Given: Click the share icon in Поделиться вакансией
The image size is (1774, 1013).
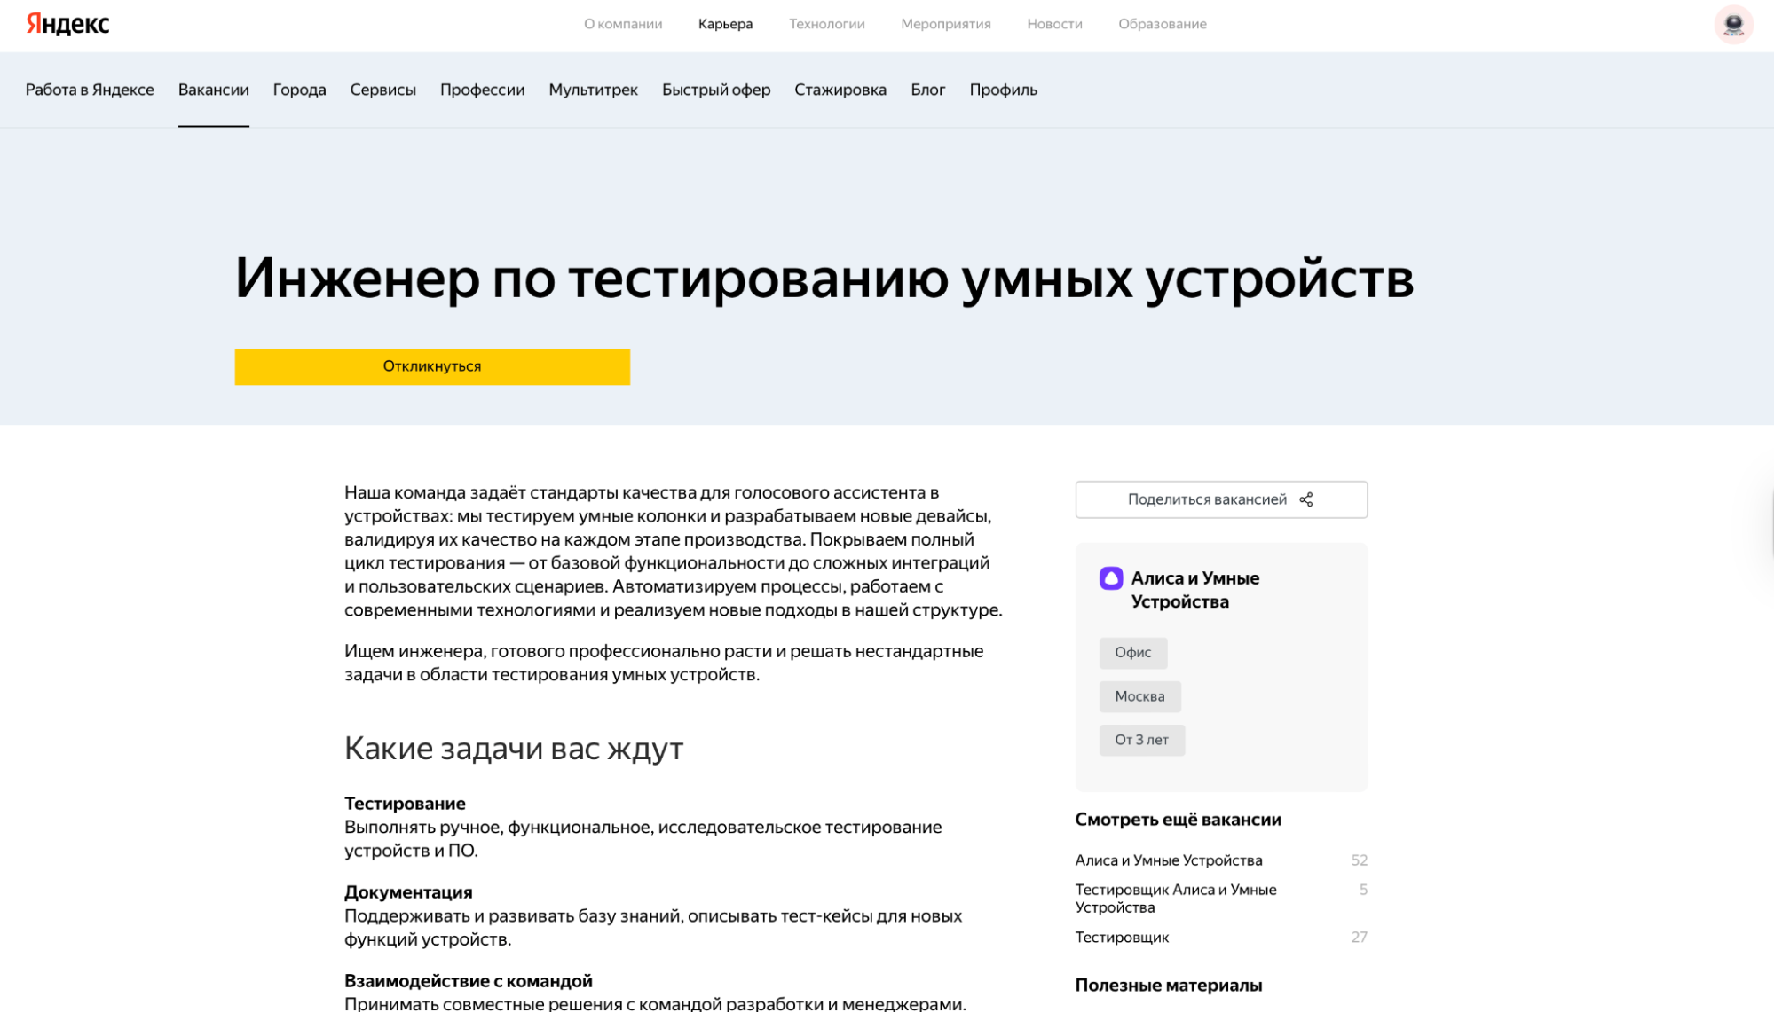Looking at the screenshot, I should pos(1306,499).
